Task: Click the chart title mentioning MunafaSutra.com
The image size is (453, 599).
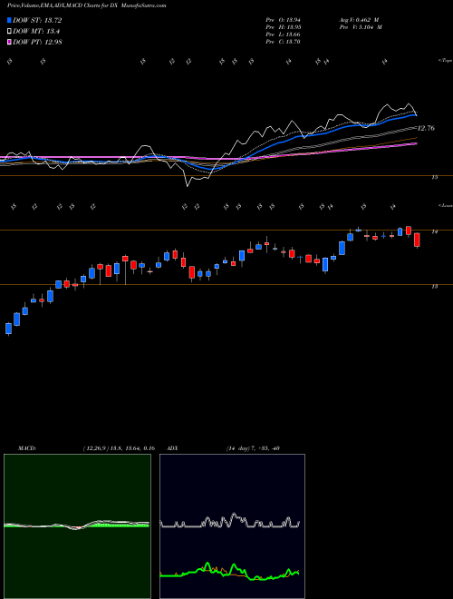Action: click(86, 6)
